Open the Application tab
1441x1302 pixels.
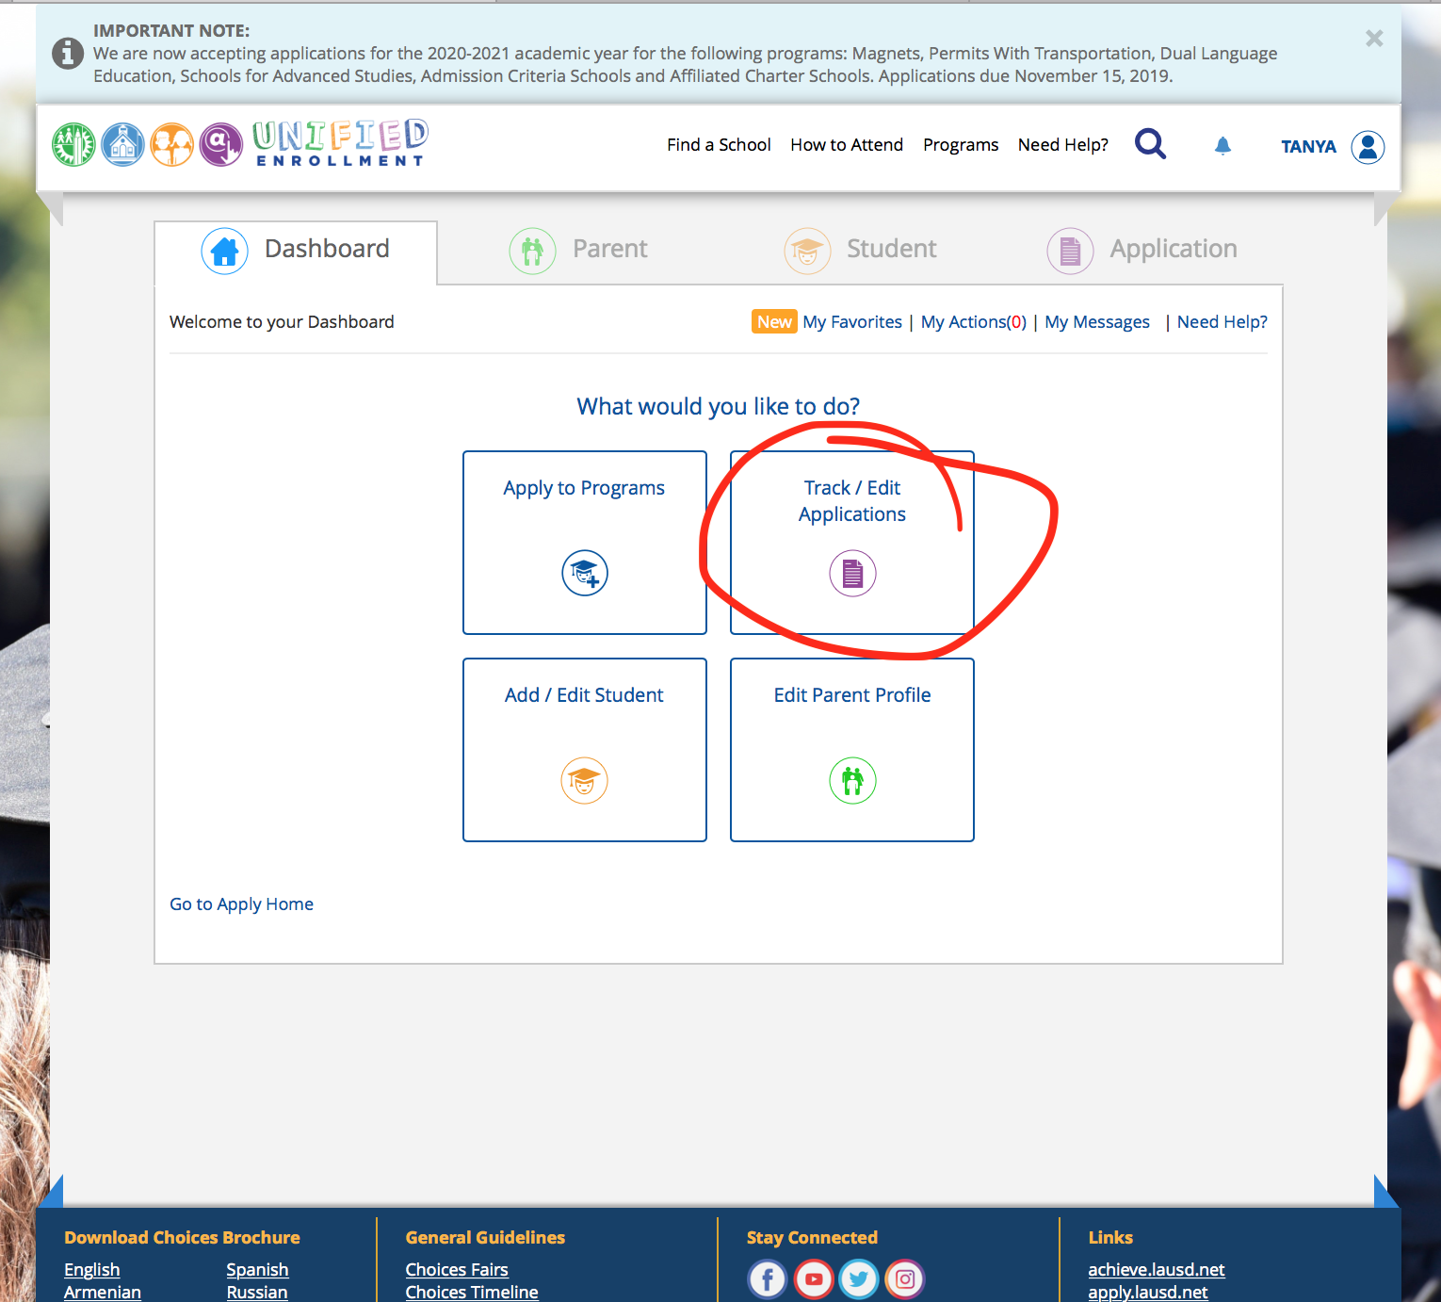coord(1142,250)
